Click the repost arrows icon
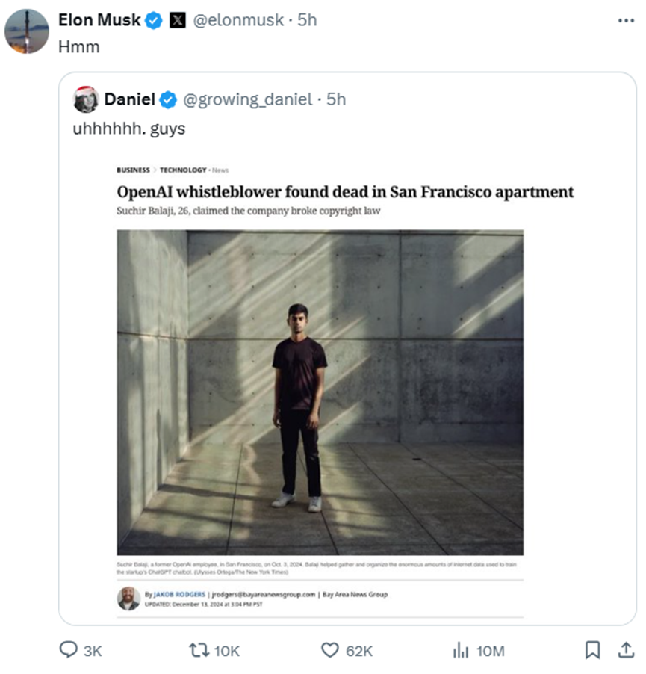Screen dimensions: 646x674 point(199,651)
